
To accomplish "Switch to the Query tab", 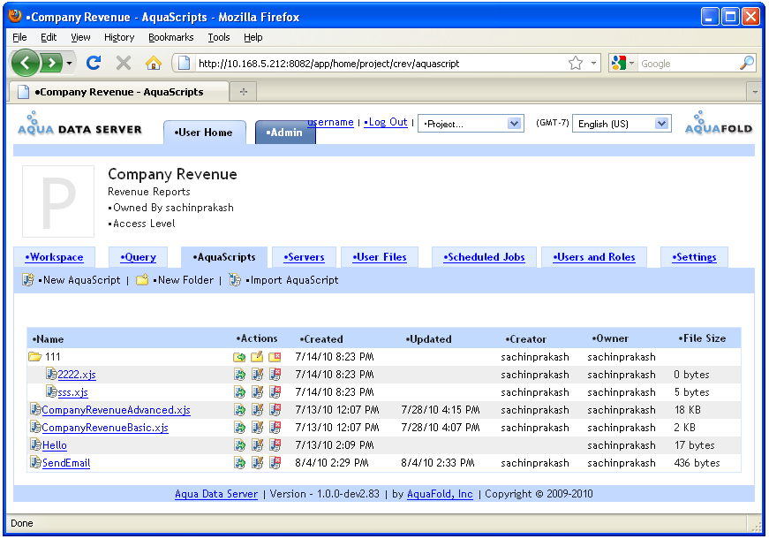I will click(139, 257).
